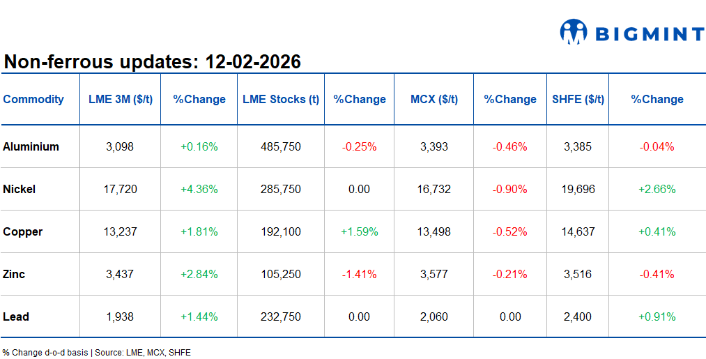Click Nickel's LME 3M price 17,720

click(x=120, y=189)
